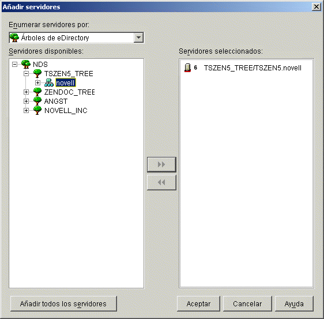Collapse the TSZEN5_TREE node

pos(26,74)
